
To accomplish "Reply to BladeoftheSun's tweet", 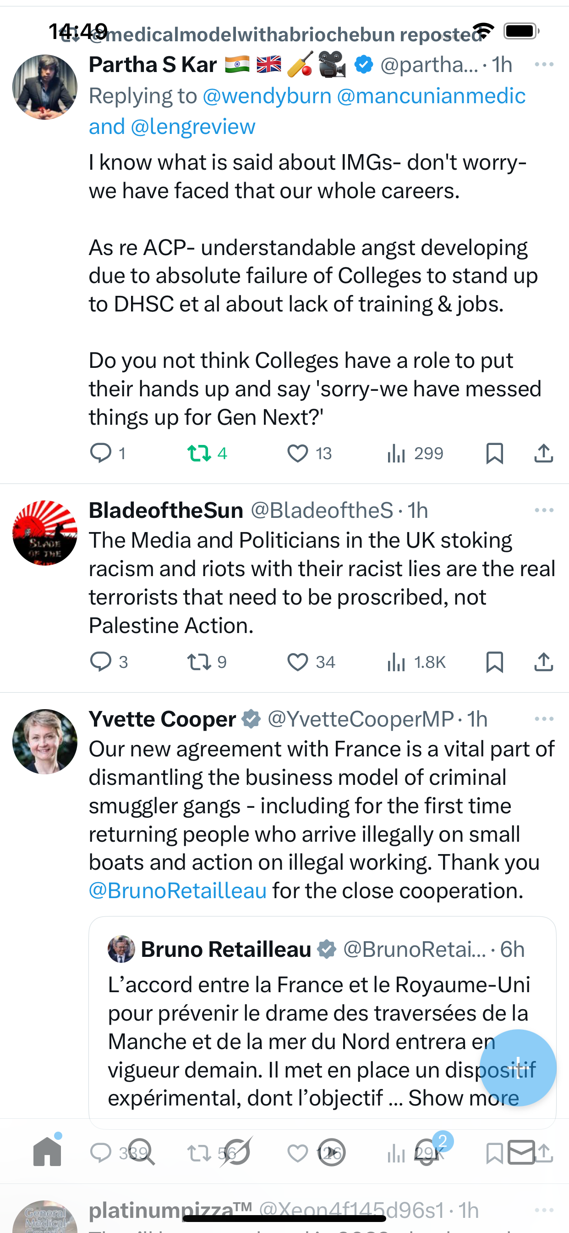I will 101,662.
